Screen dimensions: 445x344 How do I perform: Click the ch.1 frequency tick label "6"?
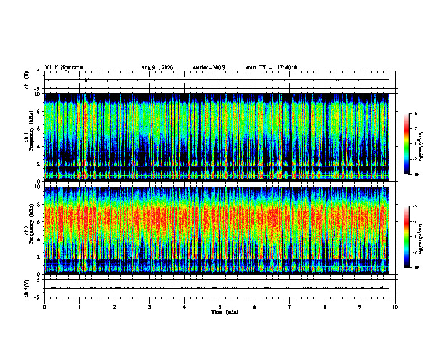point(39,129)
